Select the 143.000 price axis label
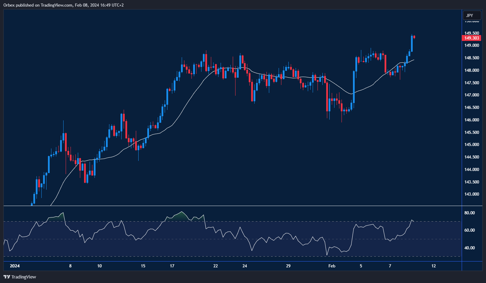The height and width of the screenshot is (283, 486). [472, 194]
